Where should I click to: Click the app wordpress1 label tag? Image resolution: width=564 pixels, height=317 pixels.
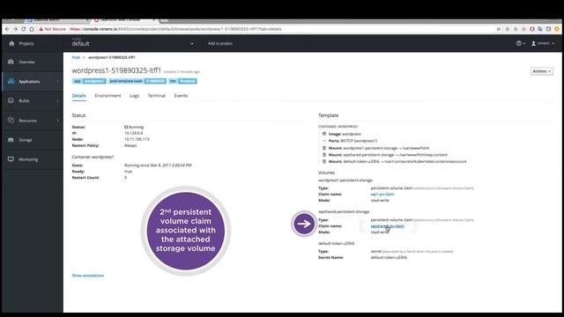[89, 81]
